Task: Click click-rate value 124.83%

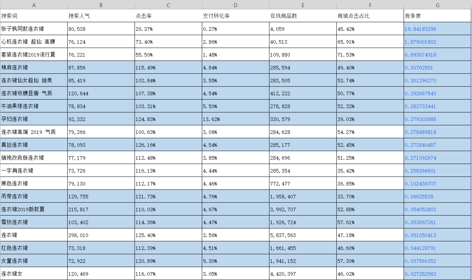Action: [168, 119]
